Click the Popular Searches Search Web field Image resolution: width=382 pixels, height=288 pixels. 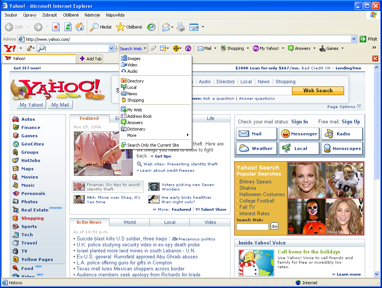click(x=253, y=226)
